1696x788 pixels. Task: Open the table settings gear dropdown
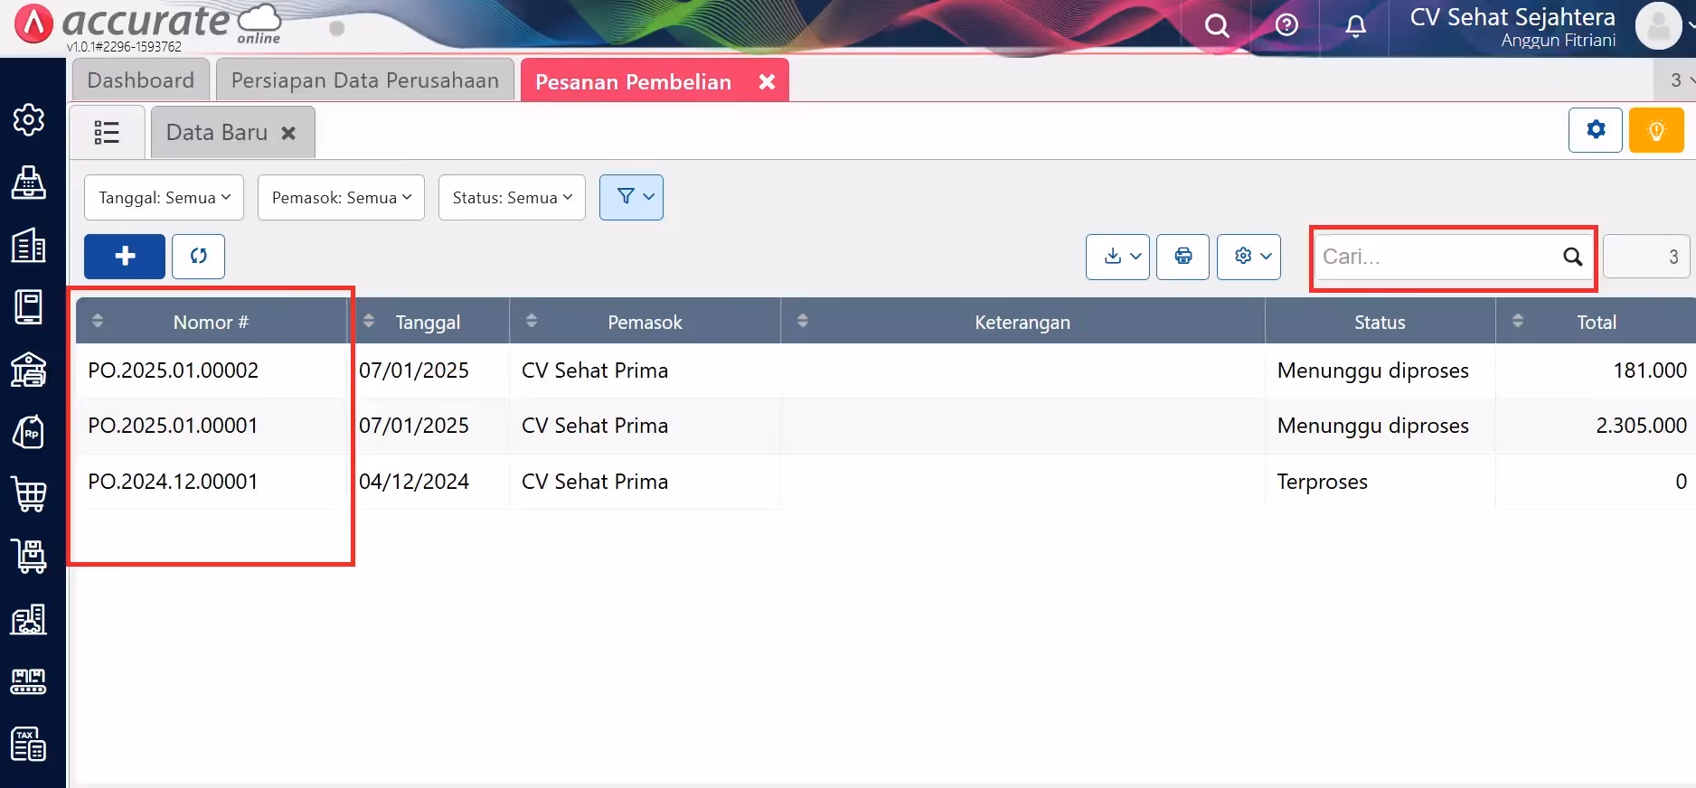[x=1248, y=257]
